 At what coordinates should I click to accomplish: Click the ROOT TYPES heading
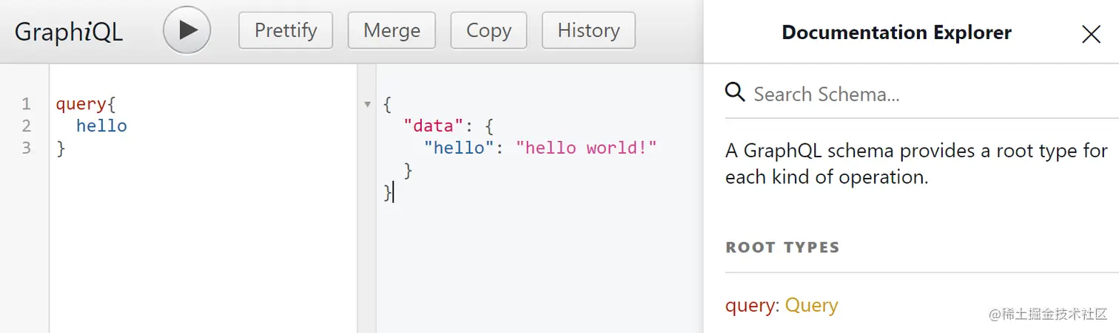783,247
